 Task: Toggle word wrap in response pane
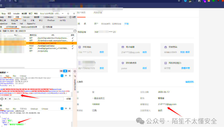click(x=62, y=109)
